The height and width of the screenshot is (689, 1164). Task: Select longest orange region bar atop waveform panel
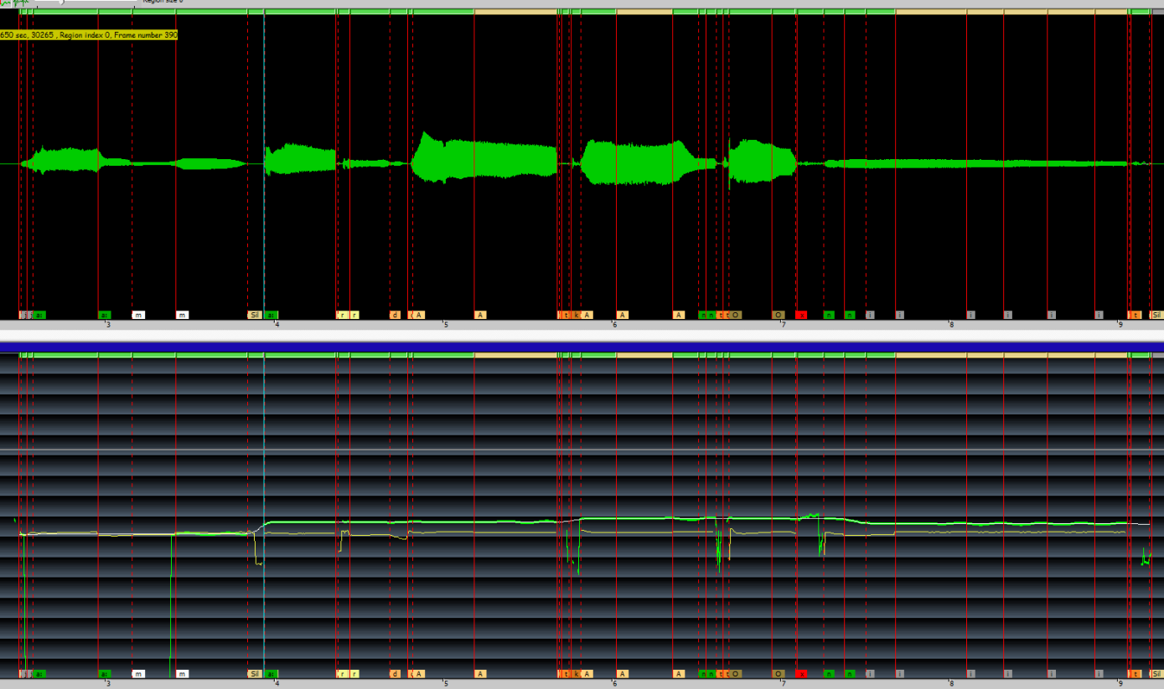coord(1011,12)
